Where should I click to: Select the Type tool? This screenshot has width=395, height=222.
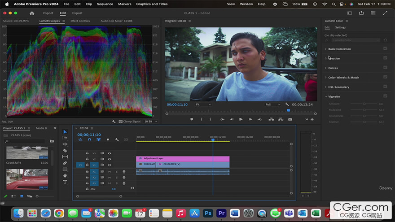tap(65, 182)
